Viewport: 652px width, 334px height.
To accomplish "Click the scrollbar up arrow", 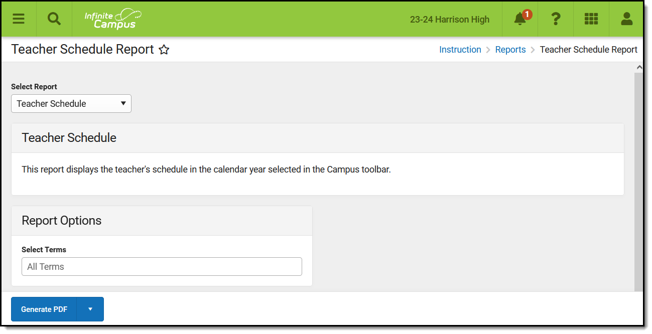I will click(639, 67).
